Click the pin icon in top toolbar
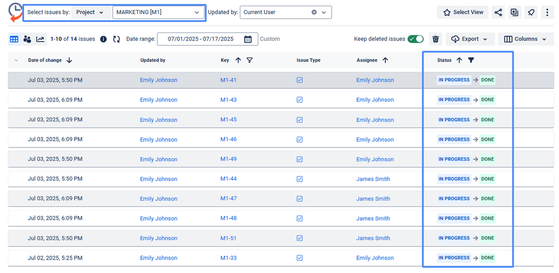 [x=531, y=12]
